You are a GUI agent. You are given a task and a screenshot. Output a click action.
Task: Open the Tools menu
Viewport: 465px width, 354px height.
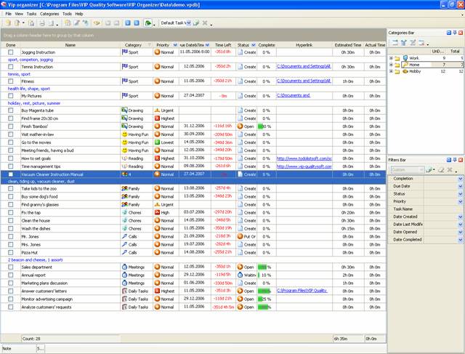point(67,14)
